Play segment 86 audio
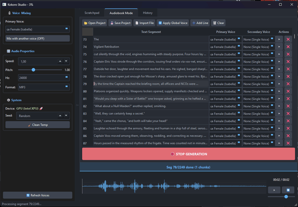298x207 pixels. click(279, 136)
